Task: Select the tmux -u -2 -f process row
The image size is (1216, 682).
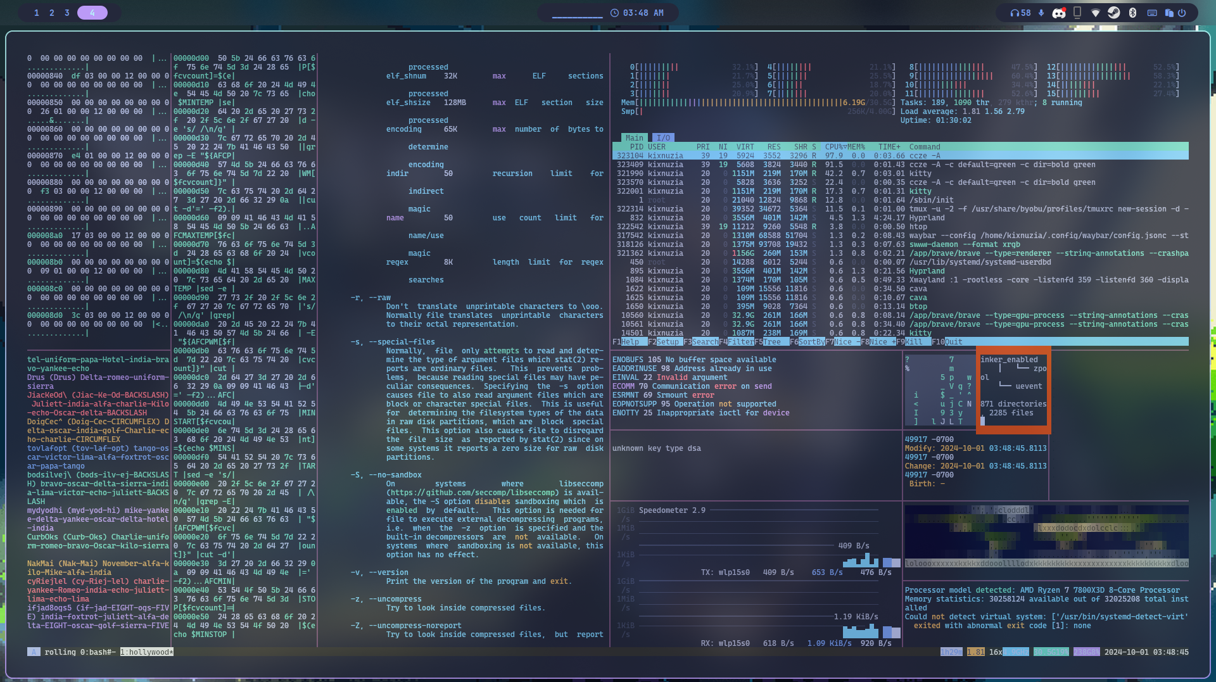Action: tap(900, 209)
